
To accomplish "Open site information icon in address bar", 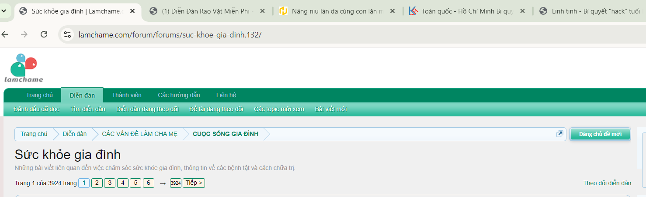I will [67, 34].
